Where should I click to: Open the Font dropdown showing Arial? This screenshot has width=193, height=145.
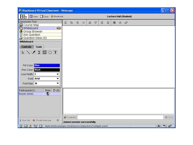(47, 79)
